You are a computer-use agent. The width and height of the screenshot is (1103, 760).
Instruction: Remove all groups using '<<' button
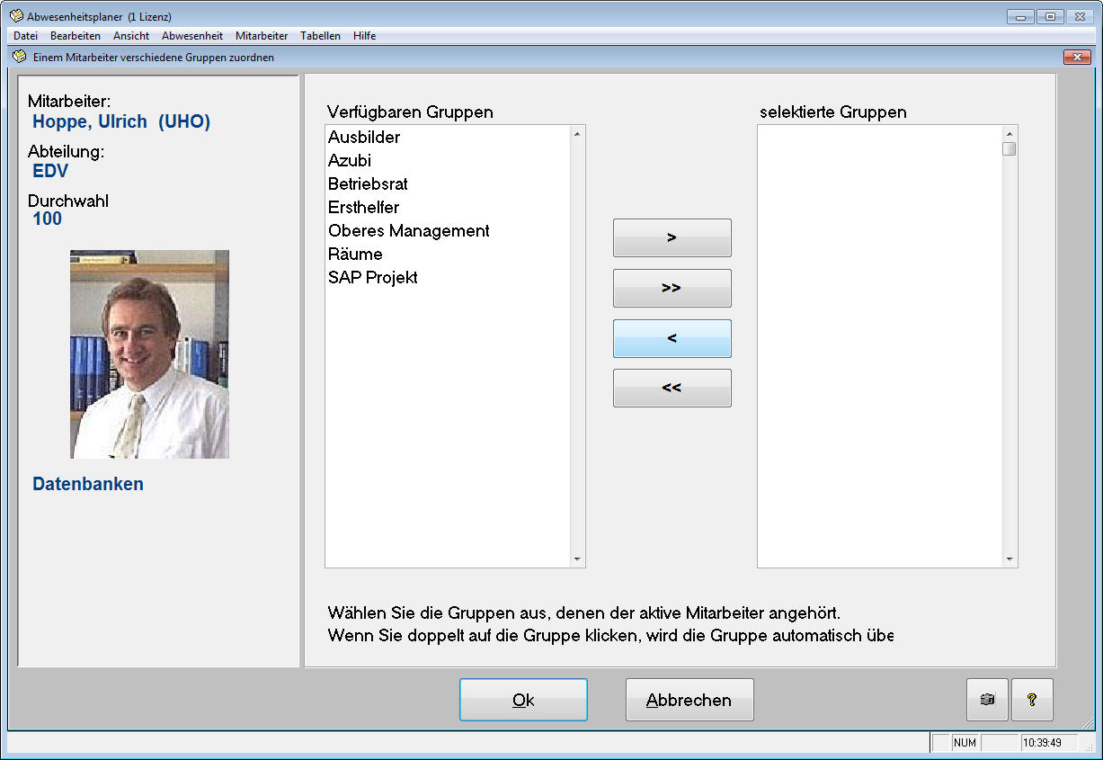coord(672,389)
